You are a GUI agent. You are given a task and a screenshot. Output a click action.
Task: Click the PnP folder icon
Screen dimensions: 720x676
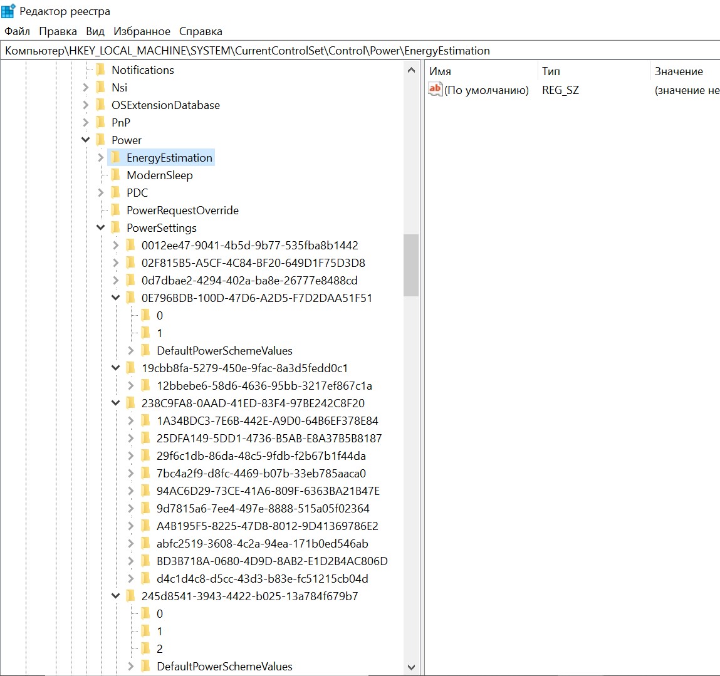click(x=100, y=122)
